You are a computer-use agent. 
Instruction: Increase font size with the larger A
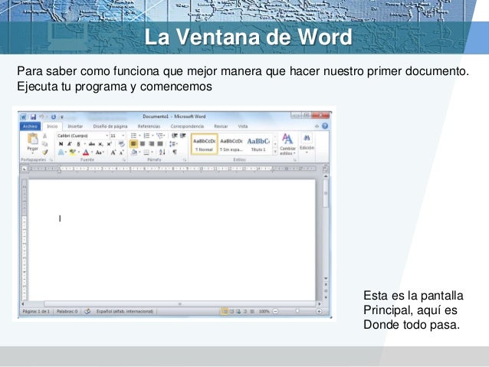[113, 152]
